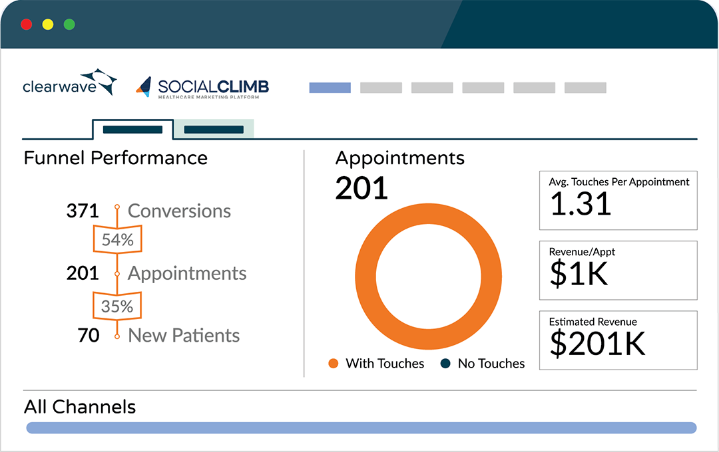Viewport: 719px width, 452px height.
Task: Click the yellow window minimize dot
Action: (x=48, y=25)
